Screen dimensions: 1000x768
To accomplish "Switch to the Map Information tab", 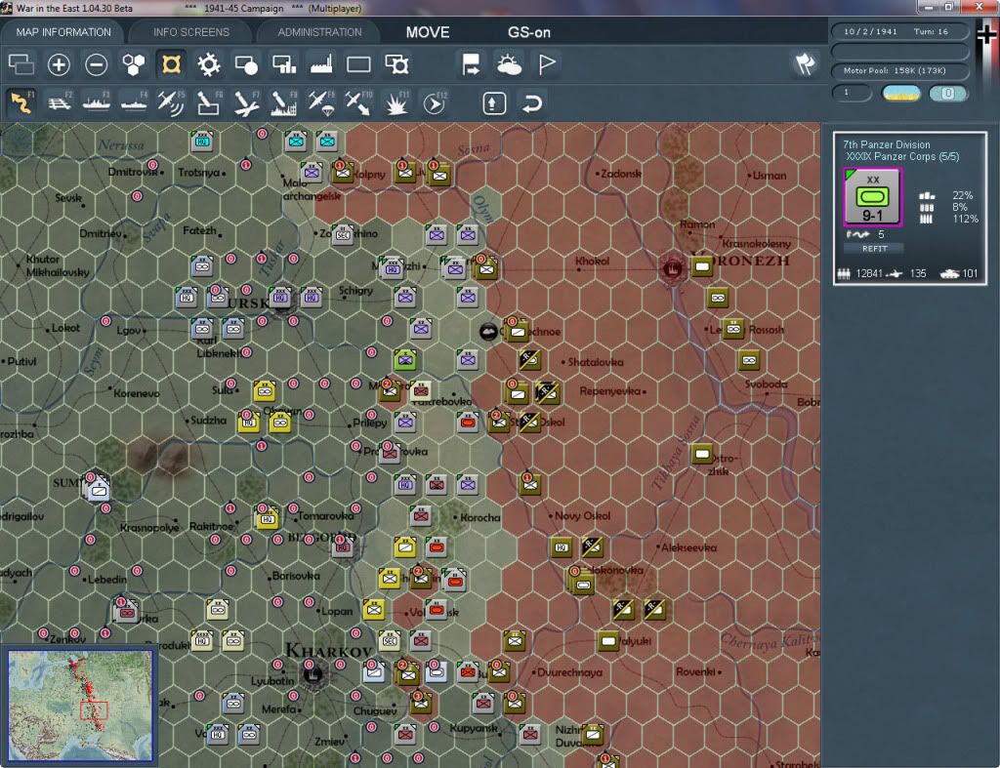I will pos(63,32).
